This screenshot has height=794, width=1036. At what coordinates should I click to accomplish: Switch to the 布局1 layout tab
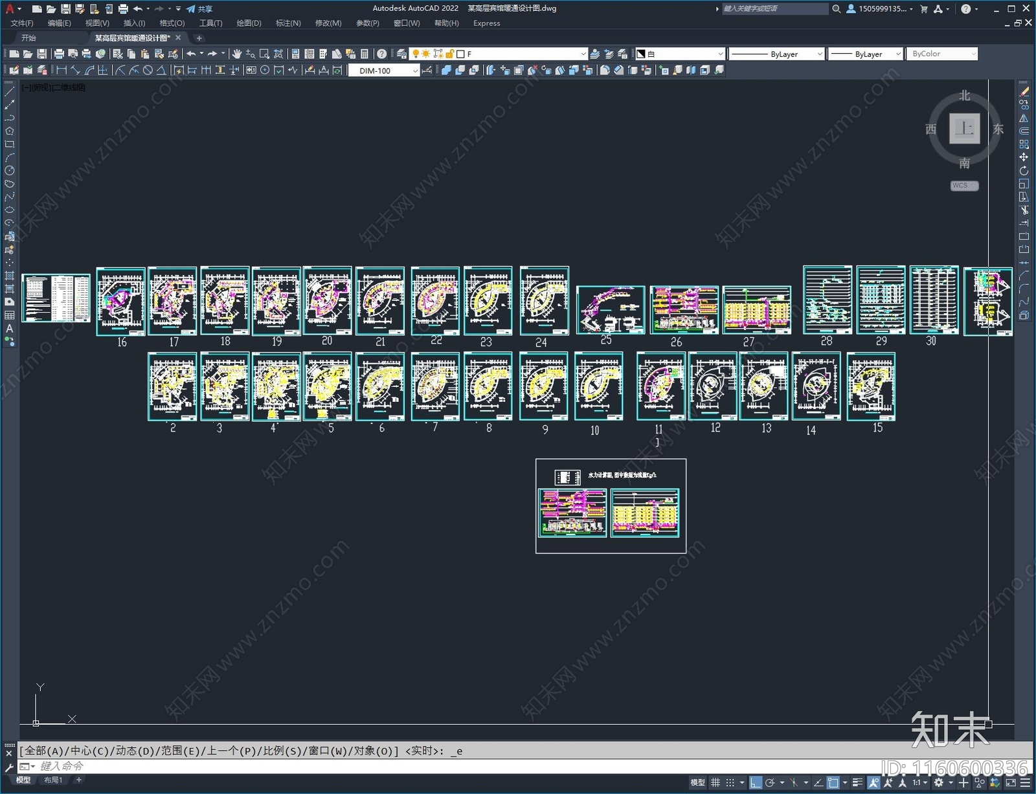tap(53, 780)
